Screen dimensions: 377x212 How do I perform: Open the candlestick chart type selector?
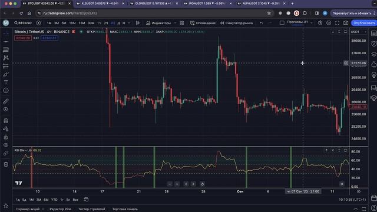pos(137,23)
